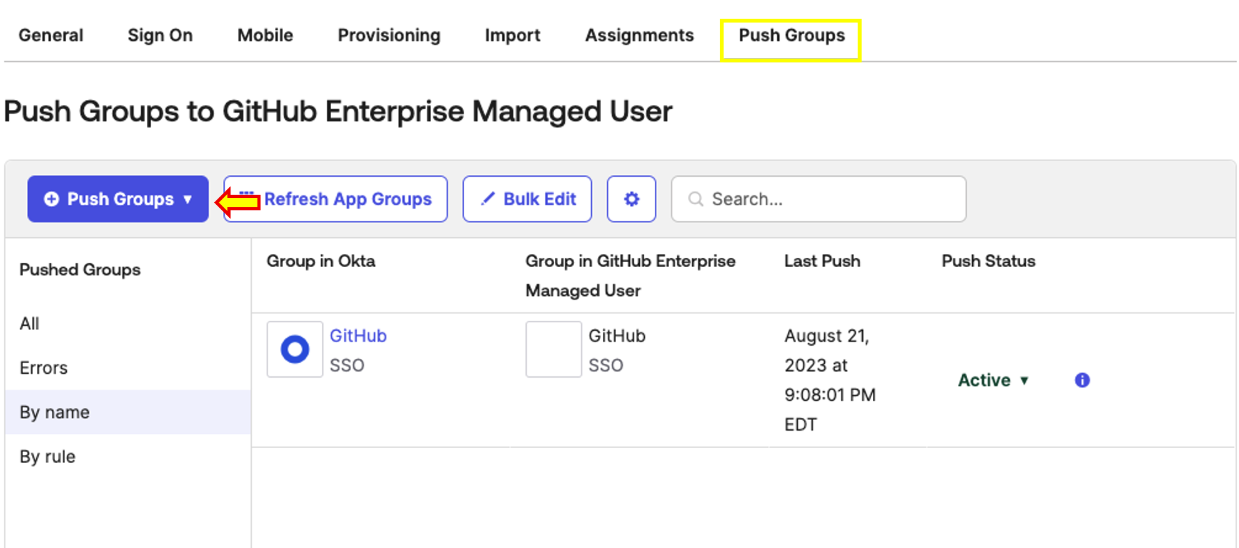Switch to the General tab
1239x548 pixels.
(x=51, y=36)
